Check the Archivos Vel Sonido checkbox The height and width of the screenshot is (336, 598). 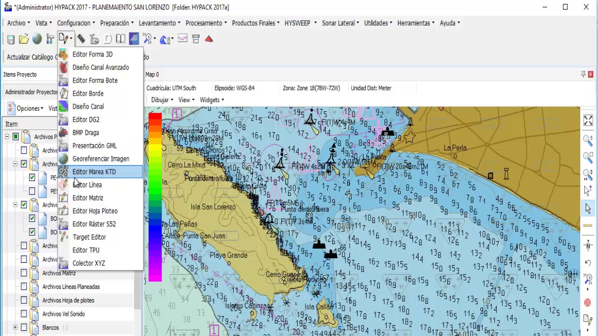pos(24,314)
